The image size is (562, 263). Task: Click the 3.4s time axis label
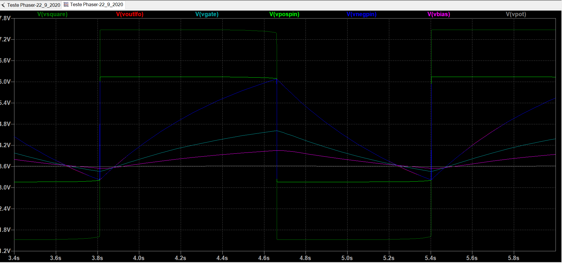pyautogui.click(x=14, y=258)
